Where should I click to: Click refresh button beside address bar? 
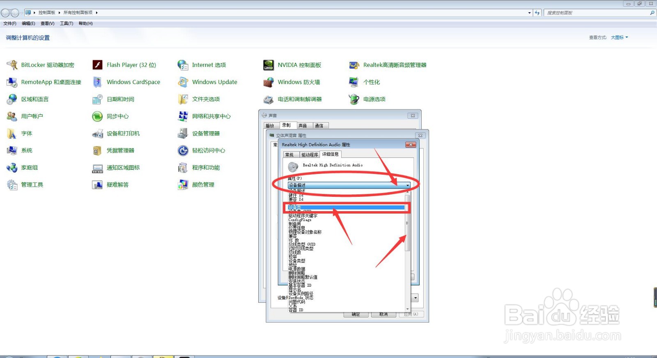click(x=537, y=13)
